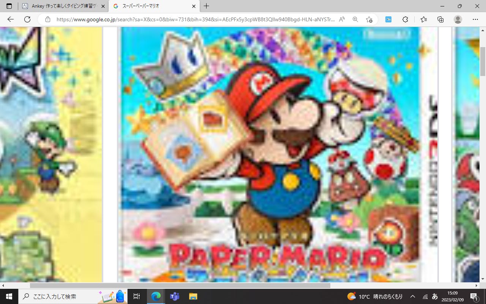View site information lock icon

coord(48,19)
